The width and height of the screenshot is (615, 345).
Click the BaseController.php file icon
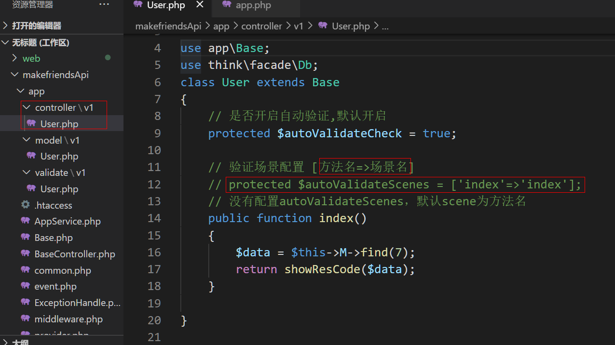tap(26, 254)
